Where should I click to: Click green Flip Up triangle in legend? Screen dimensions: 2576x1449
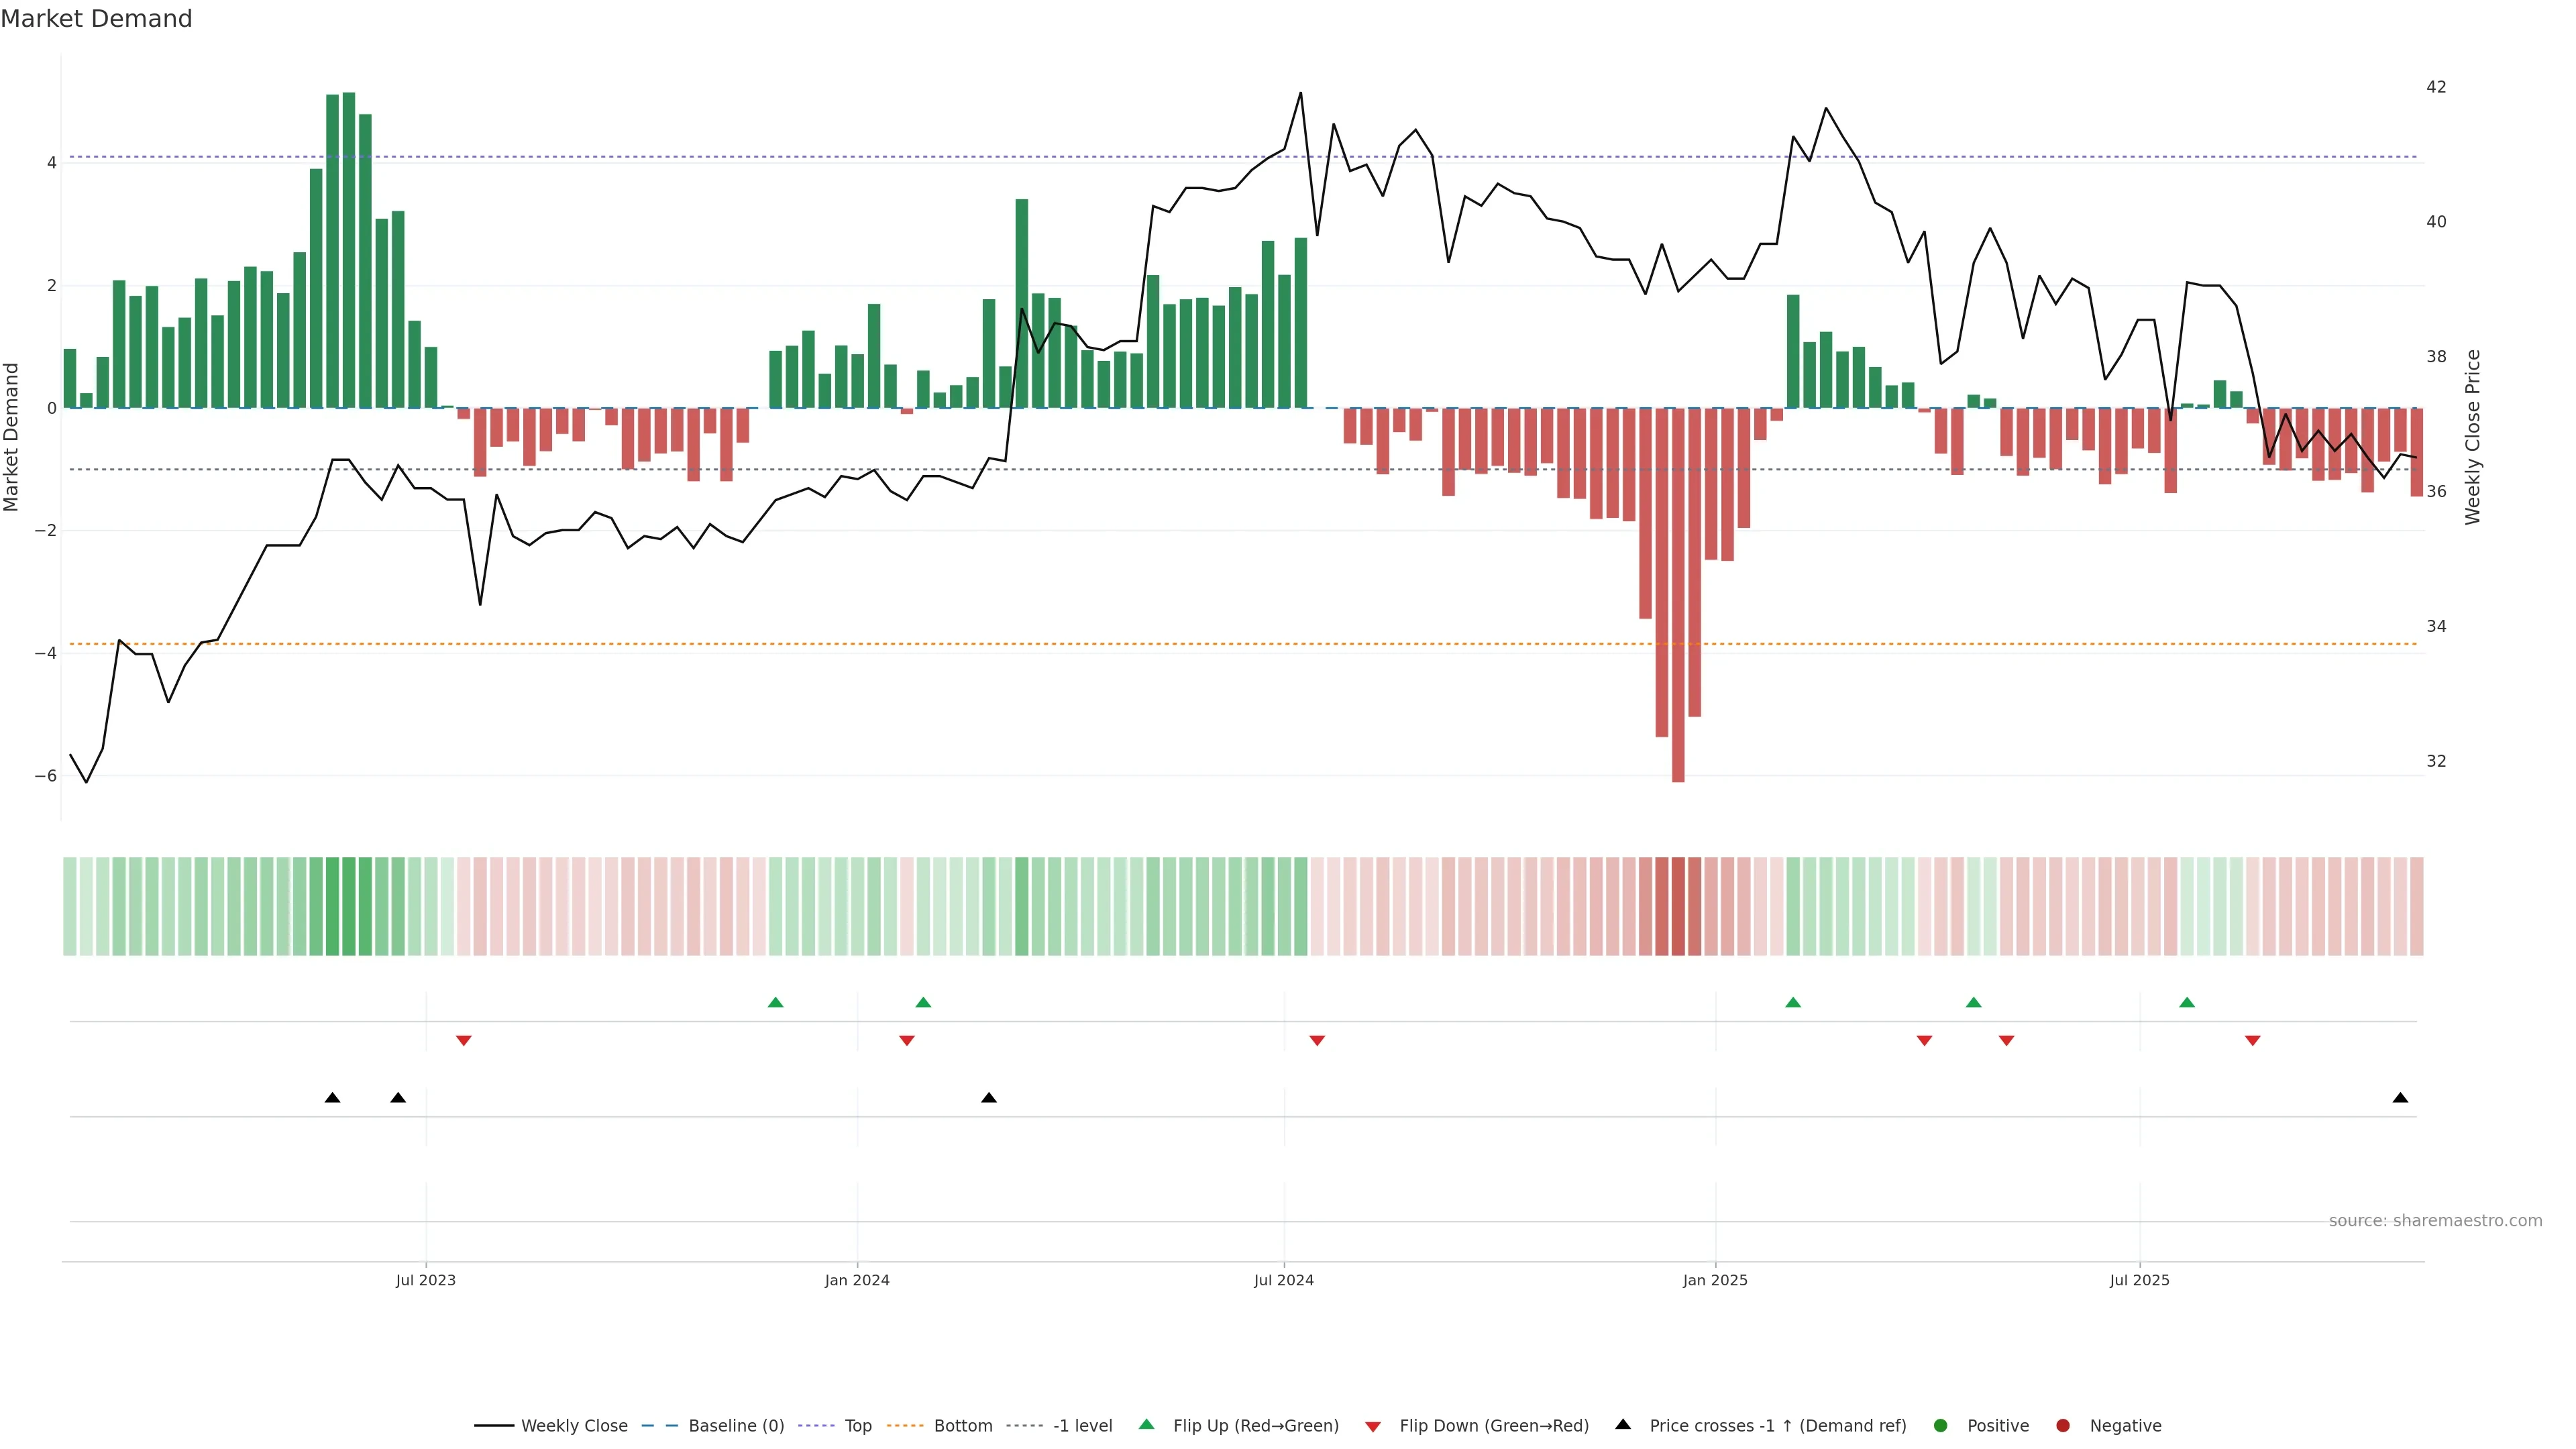click(x=1146, y=1424)
